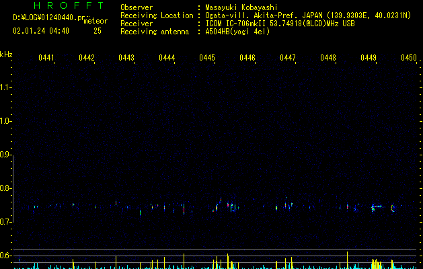Click the meteor count value 25
Image resolution: width=423 pixels, height=269 pixels.
98,31
